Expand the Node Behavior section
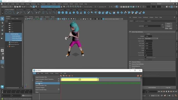 point(130,66)
